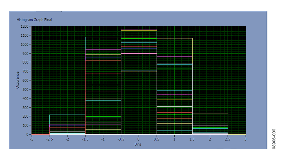Click the 1200 maximum value on Y-axis
Screen dimensions: 288x160
click(25, 26)
